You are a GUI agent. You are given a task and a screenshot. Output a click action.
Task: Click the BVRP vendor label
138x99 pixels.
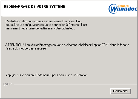(7, 84)
